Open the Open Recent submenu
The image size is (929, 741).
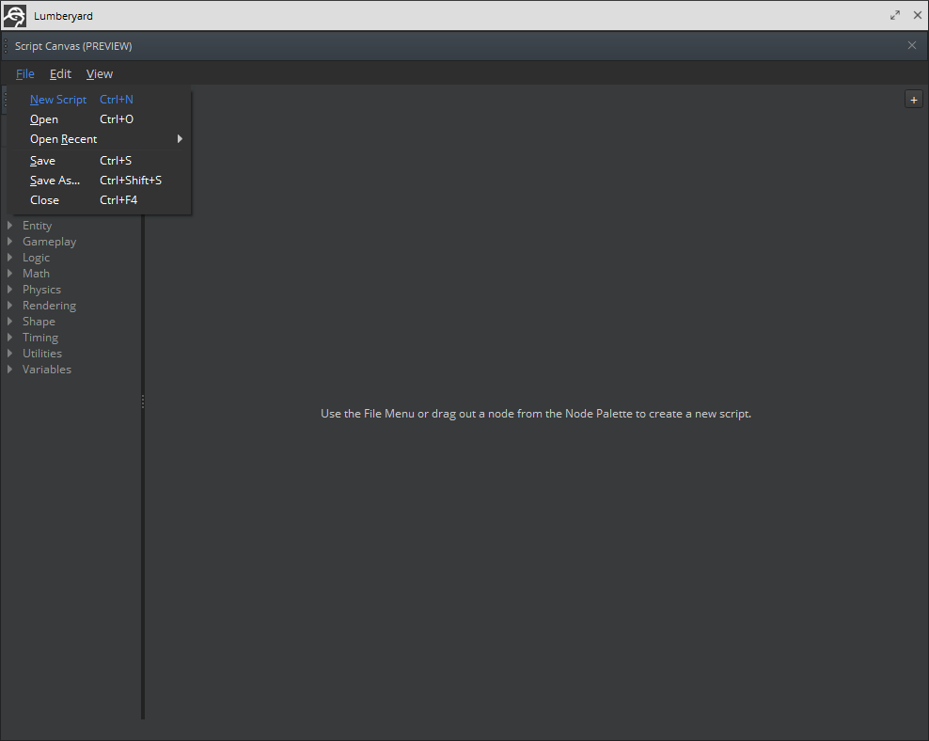[99, 139]
